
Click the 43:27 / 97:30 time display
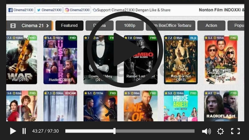click(x=46, y=131)
